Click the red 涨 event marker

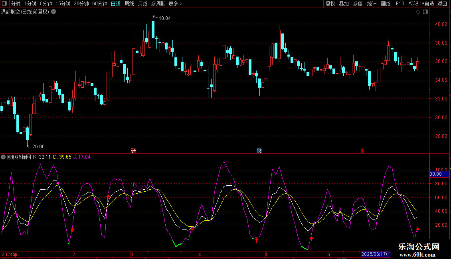pos(134,151)
